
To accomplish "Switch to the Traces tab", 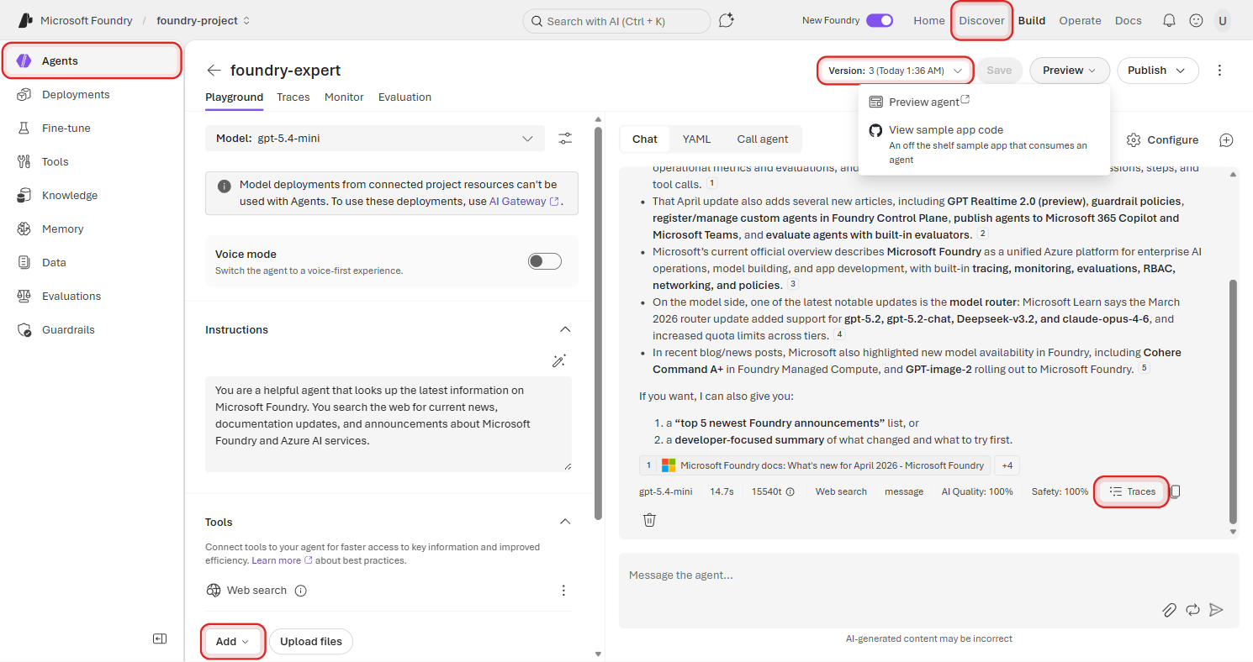I will [x=293, y=97].
